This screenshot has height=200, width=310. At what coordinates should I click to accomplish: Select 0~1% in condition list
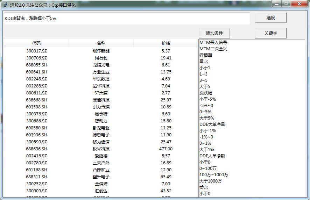tap(205, 143)
